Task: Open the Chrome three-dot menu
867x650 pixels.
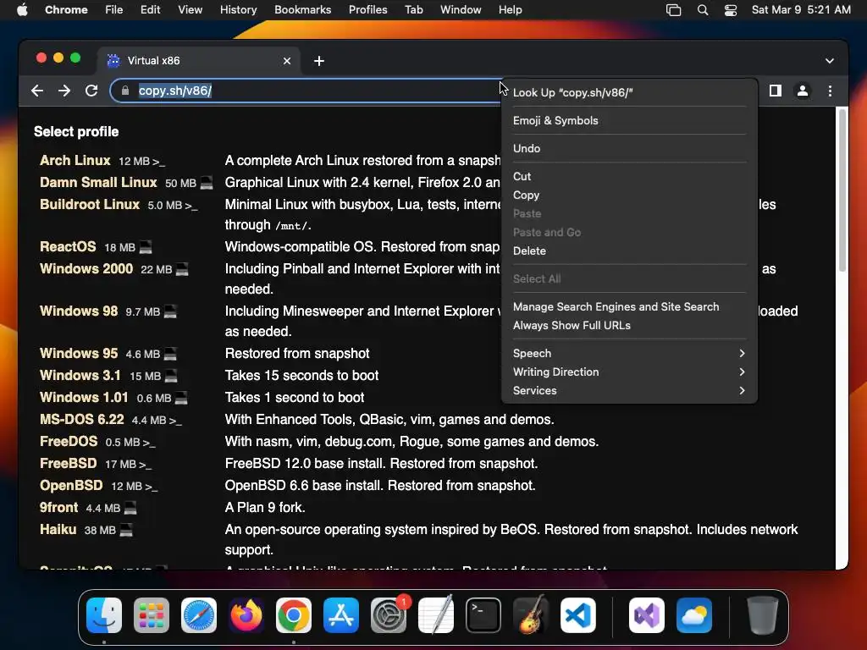Action: [x=830, y=91]
